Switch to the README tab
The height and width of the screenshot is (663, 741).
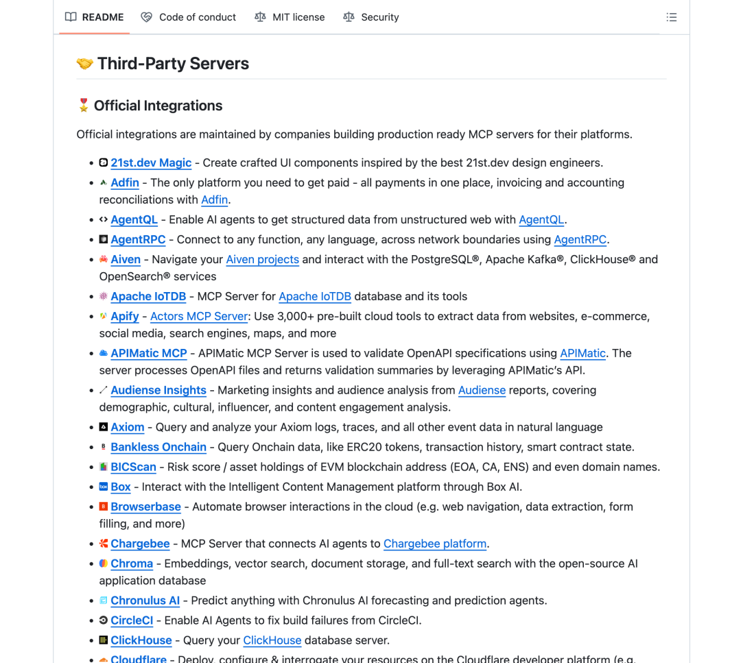click(x=95, y=17)
